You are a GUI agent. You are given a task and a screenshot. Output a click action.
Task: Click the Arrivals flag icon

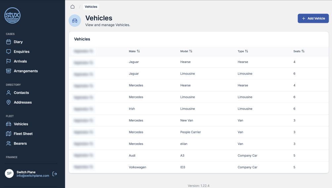click(x=9, y=61)
